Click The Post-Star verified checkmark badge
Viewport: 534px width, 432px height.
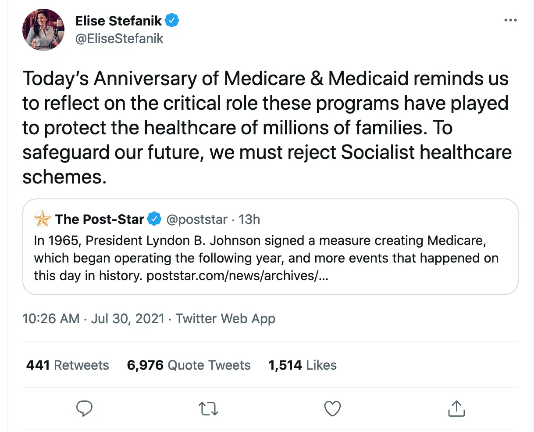(154, 219)
